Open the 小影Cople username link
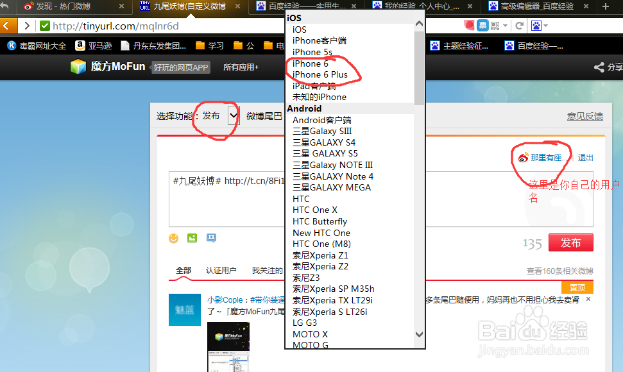This screenshot has height=372, width=623. (x=225, y=300)
